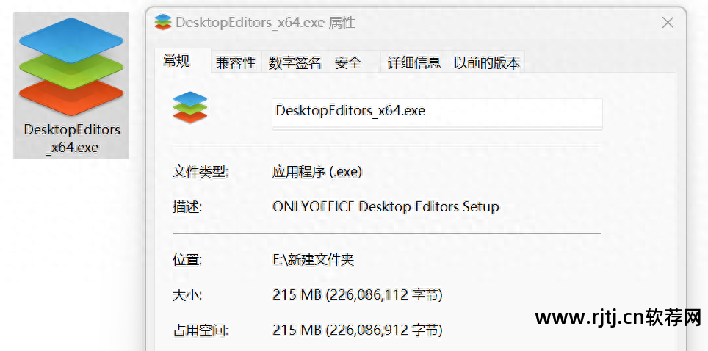The width and height of the screenshot is (708, 351).
Task: Click the 描述 label
Action: 187,207
